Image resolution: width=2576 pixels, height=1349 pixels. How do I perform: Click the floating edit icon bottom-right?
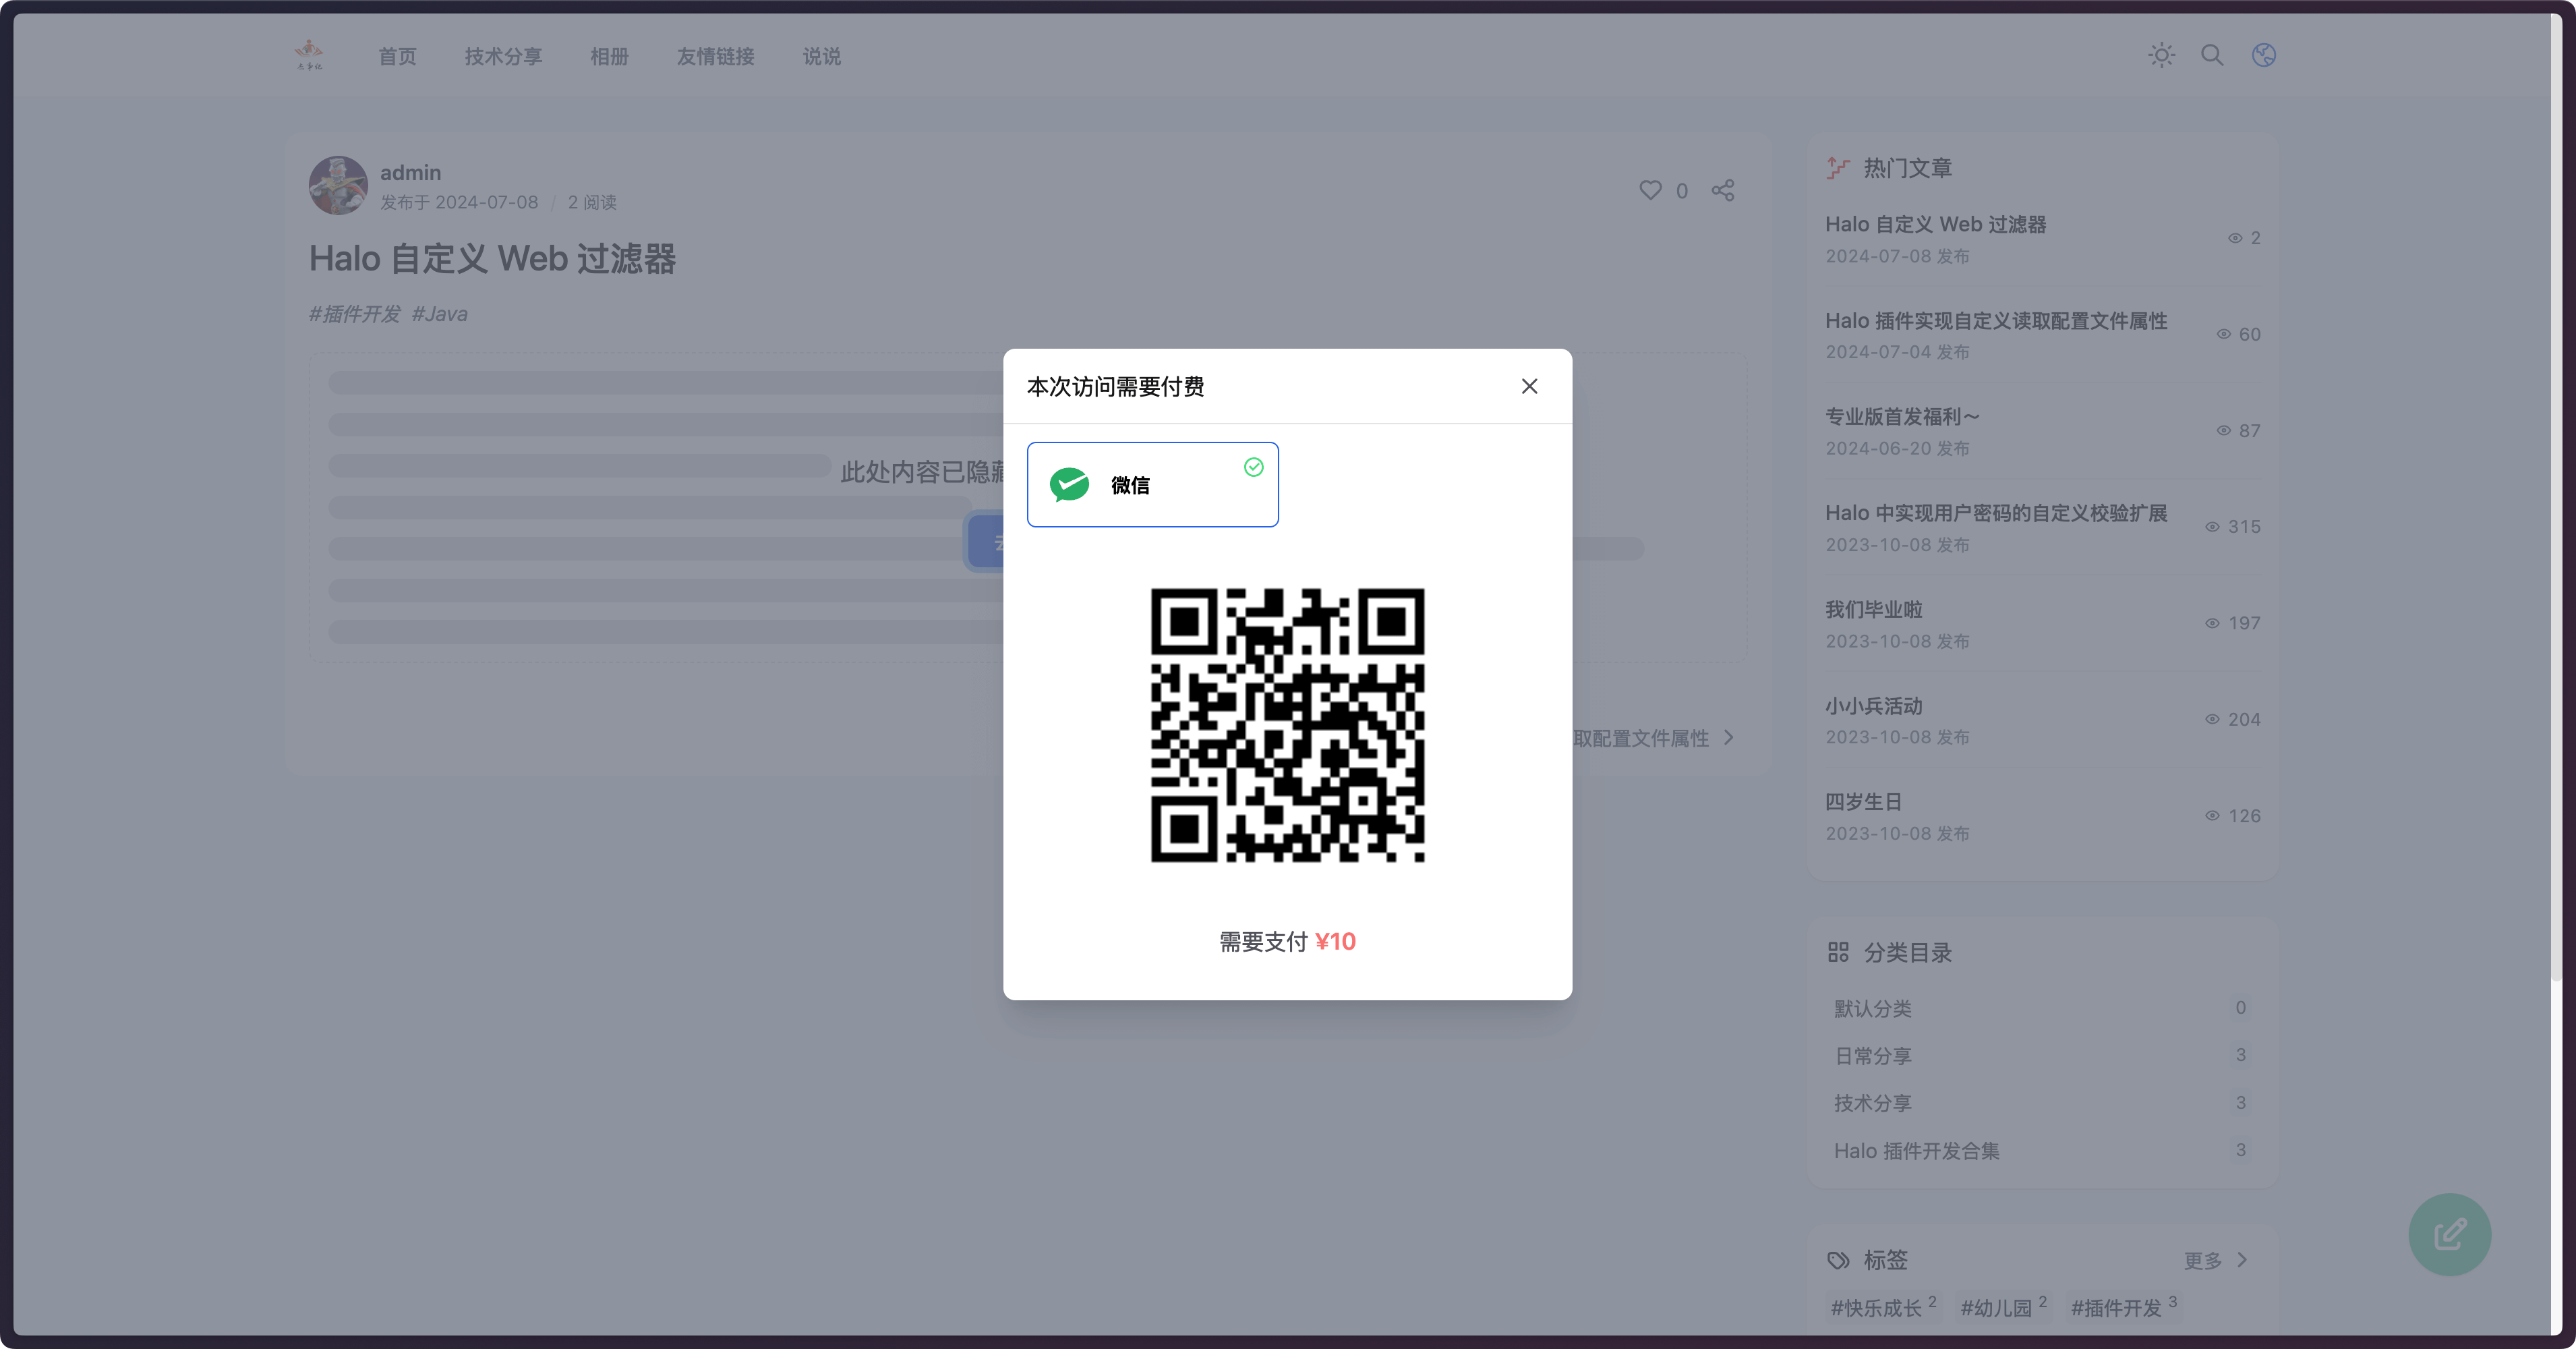tap(2450, 1235)
